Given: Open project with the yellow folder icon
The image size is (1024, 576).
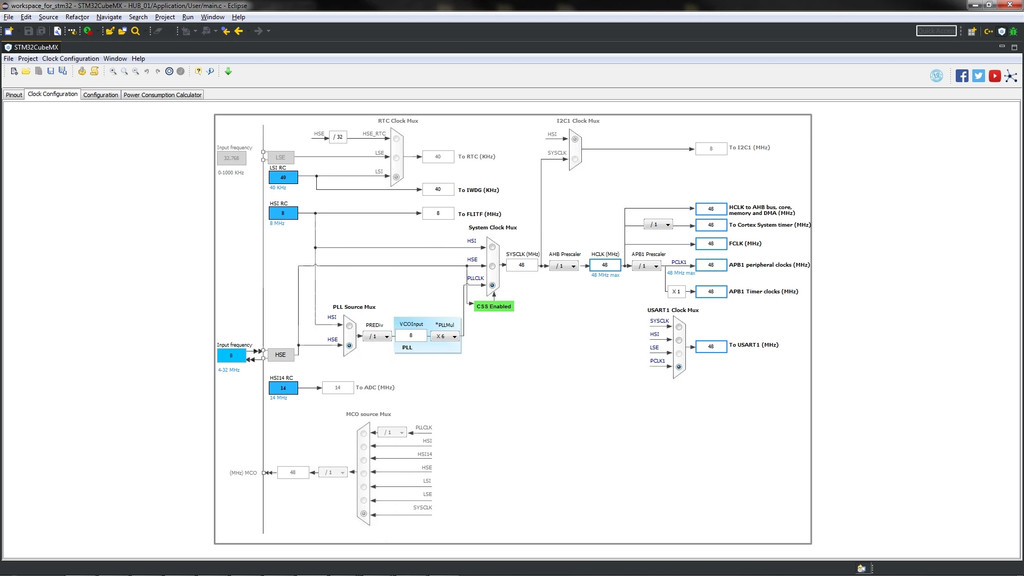Looking at the screenshot, I should pyautogui.click(x=26, y=71).
